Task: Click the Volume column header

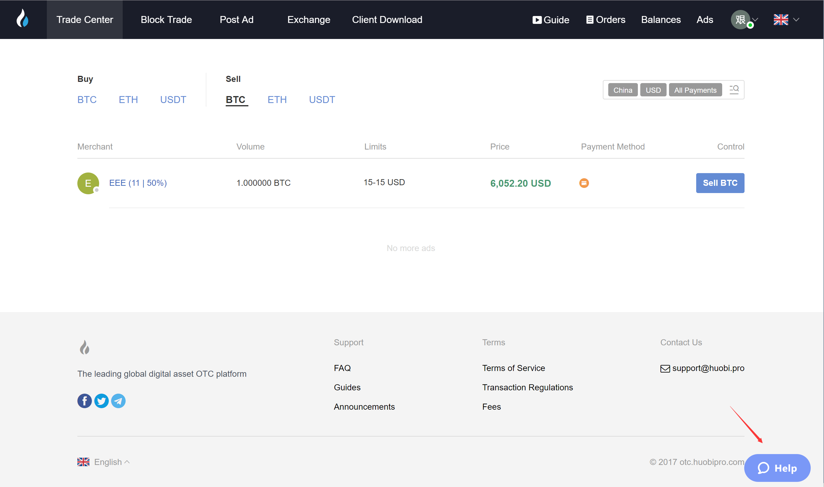Action: (250, 146)
